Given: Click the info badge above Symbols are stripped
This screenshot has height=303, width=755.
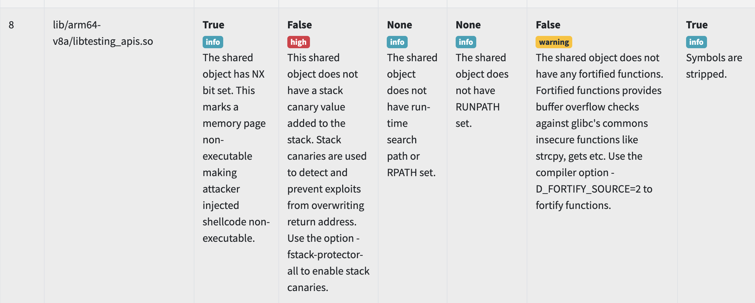Looking at the screenshot, I should point(696,42).
